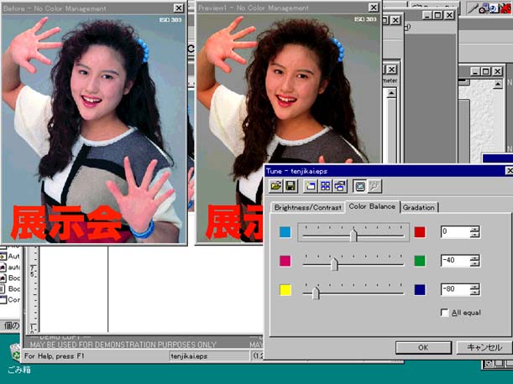Increase the cyan–red value with the up arrow
Viewport: 513px width, 384px height.
click(x=475, y=229)
